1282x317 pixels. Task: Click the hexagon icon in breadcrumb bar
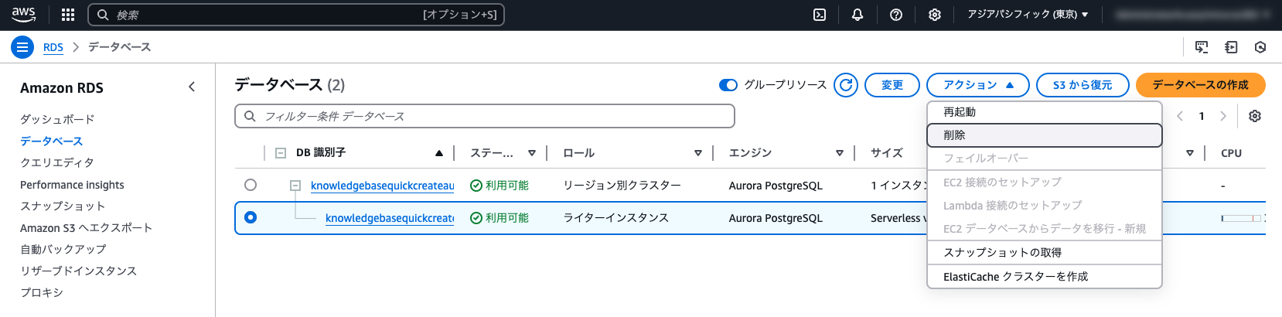pyautogui.click(x=1260, y=47)
